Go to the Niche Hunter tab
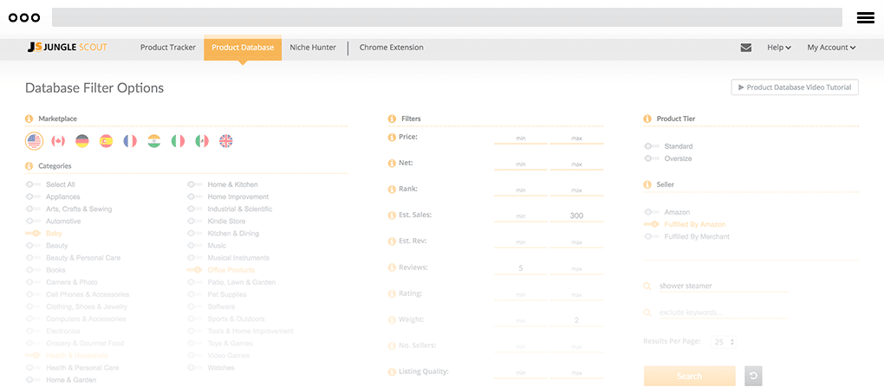Screen dimensions: 884x392 313,48
